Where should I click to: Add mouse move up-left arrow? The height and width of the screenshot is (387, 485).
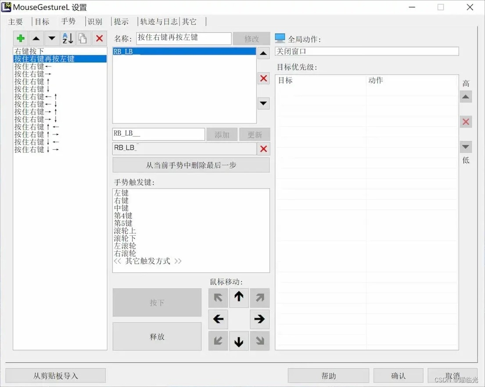pyautogui.click(x=218, y=297)
